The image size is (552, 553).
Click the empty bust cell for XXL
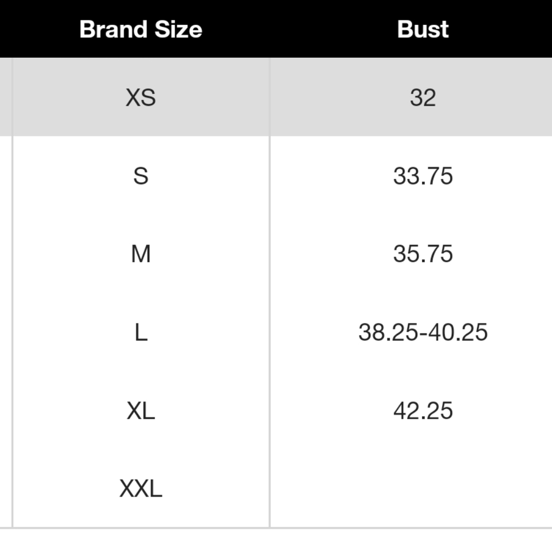pos(411,488)
